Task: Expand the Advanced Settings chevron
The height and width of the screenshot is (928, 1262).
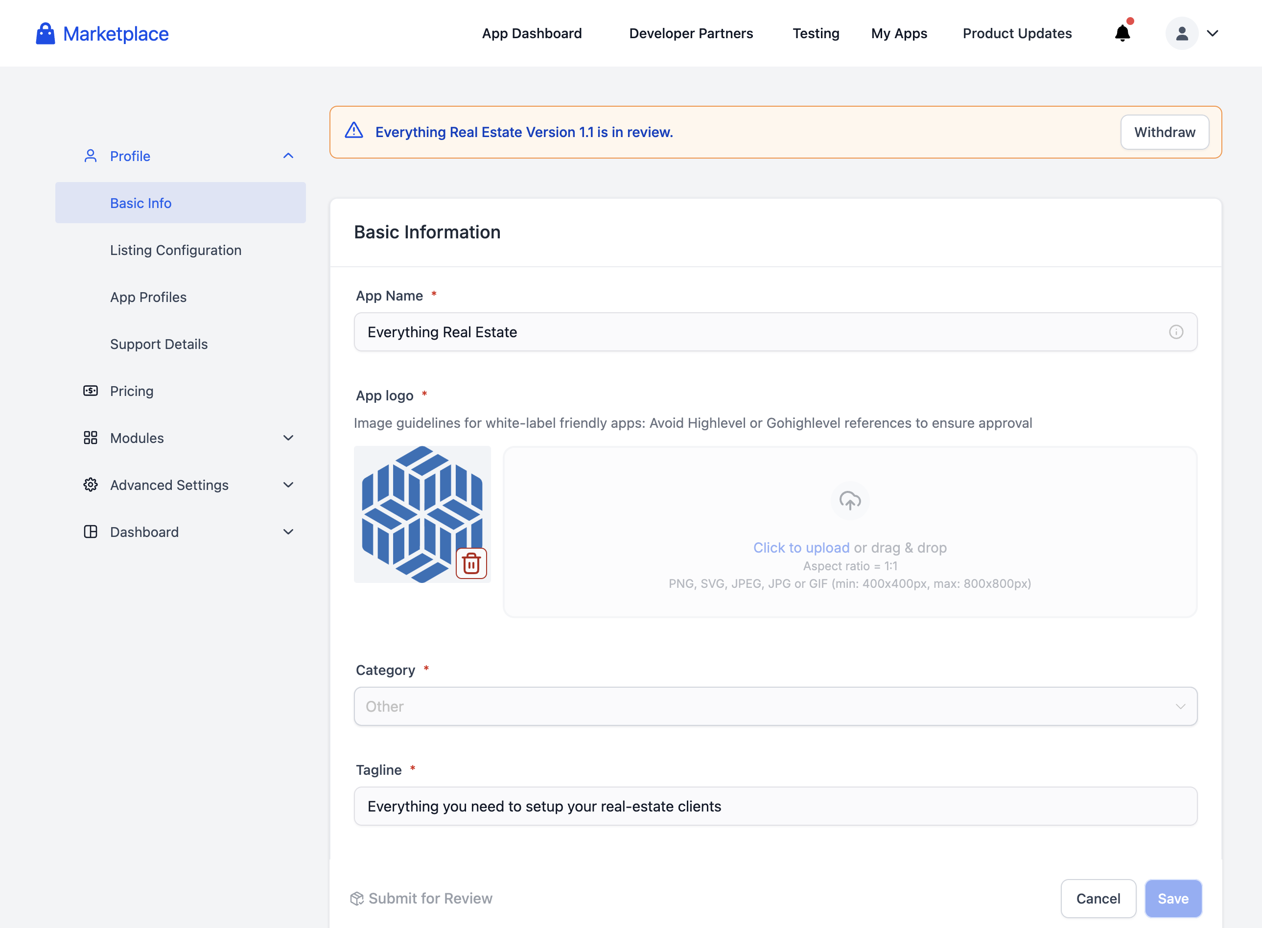Action: coord(288,485)
